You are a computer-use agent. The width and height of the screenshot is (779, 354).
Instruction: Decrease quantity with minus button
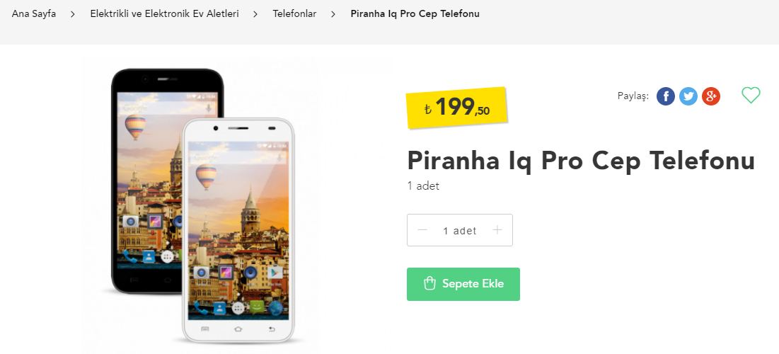422,229
